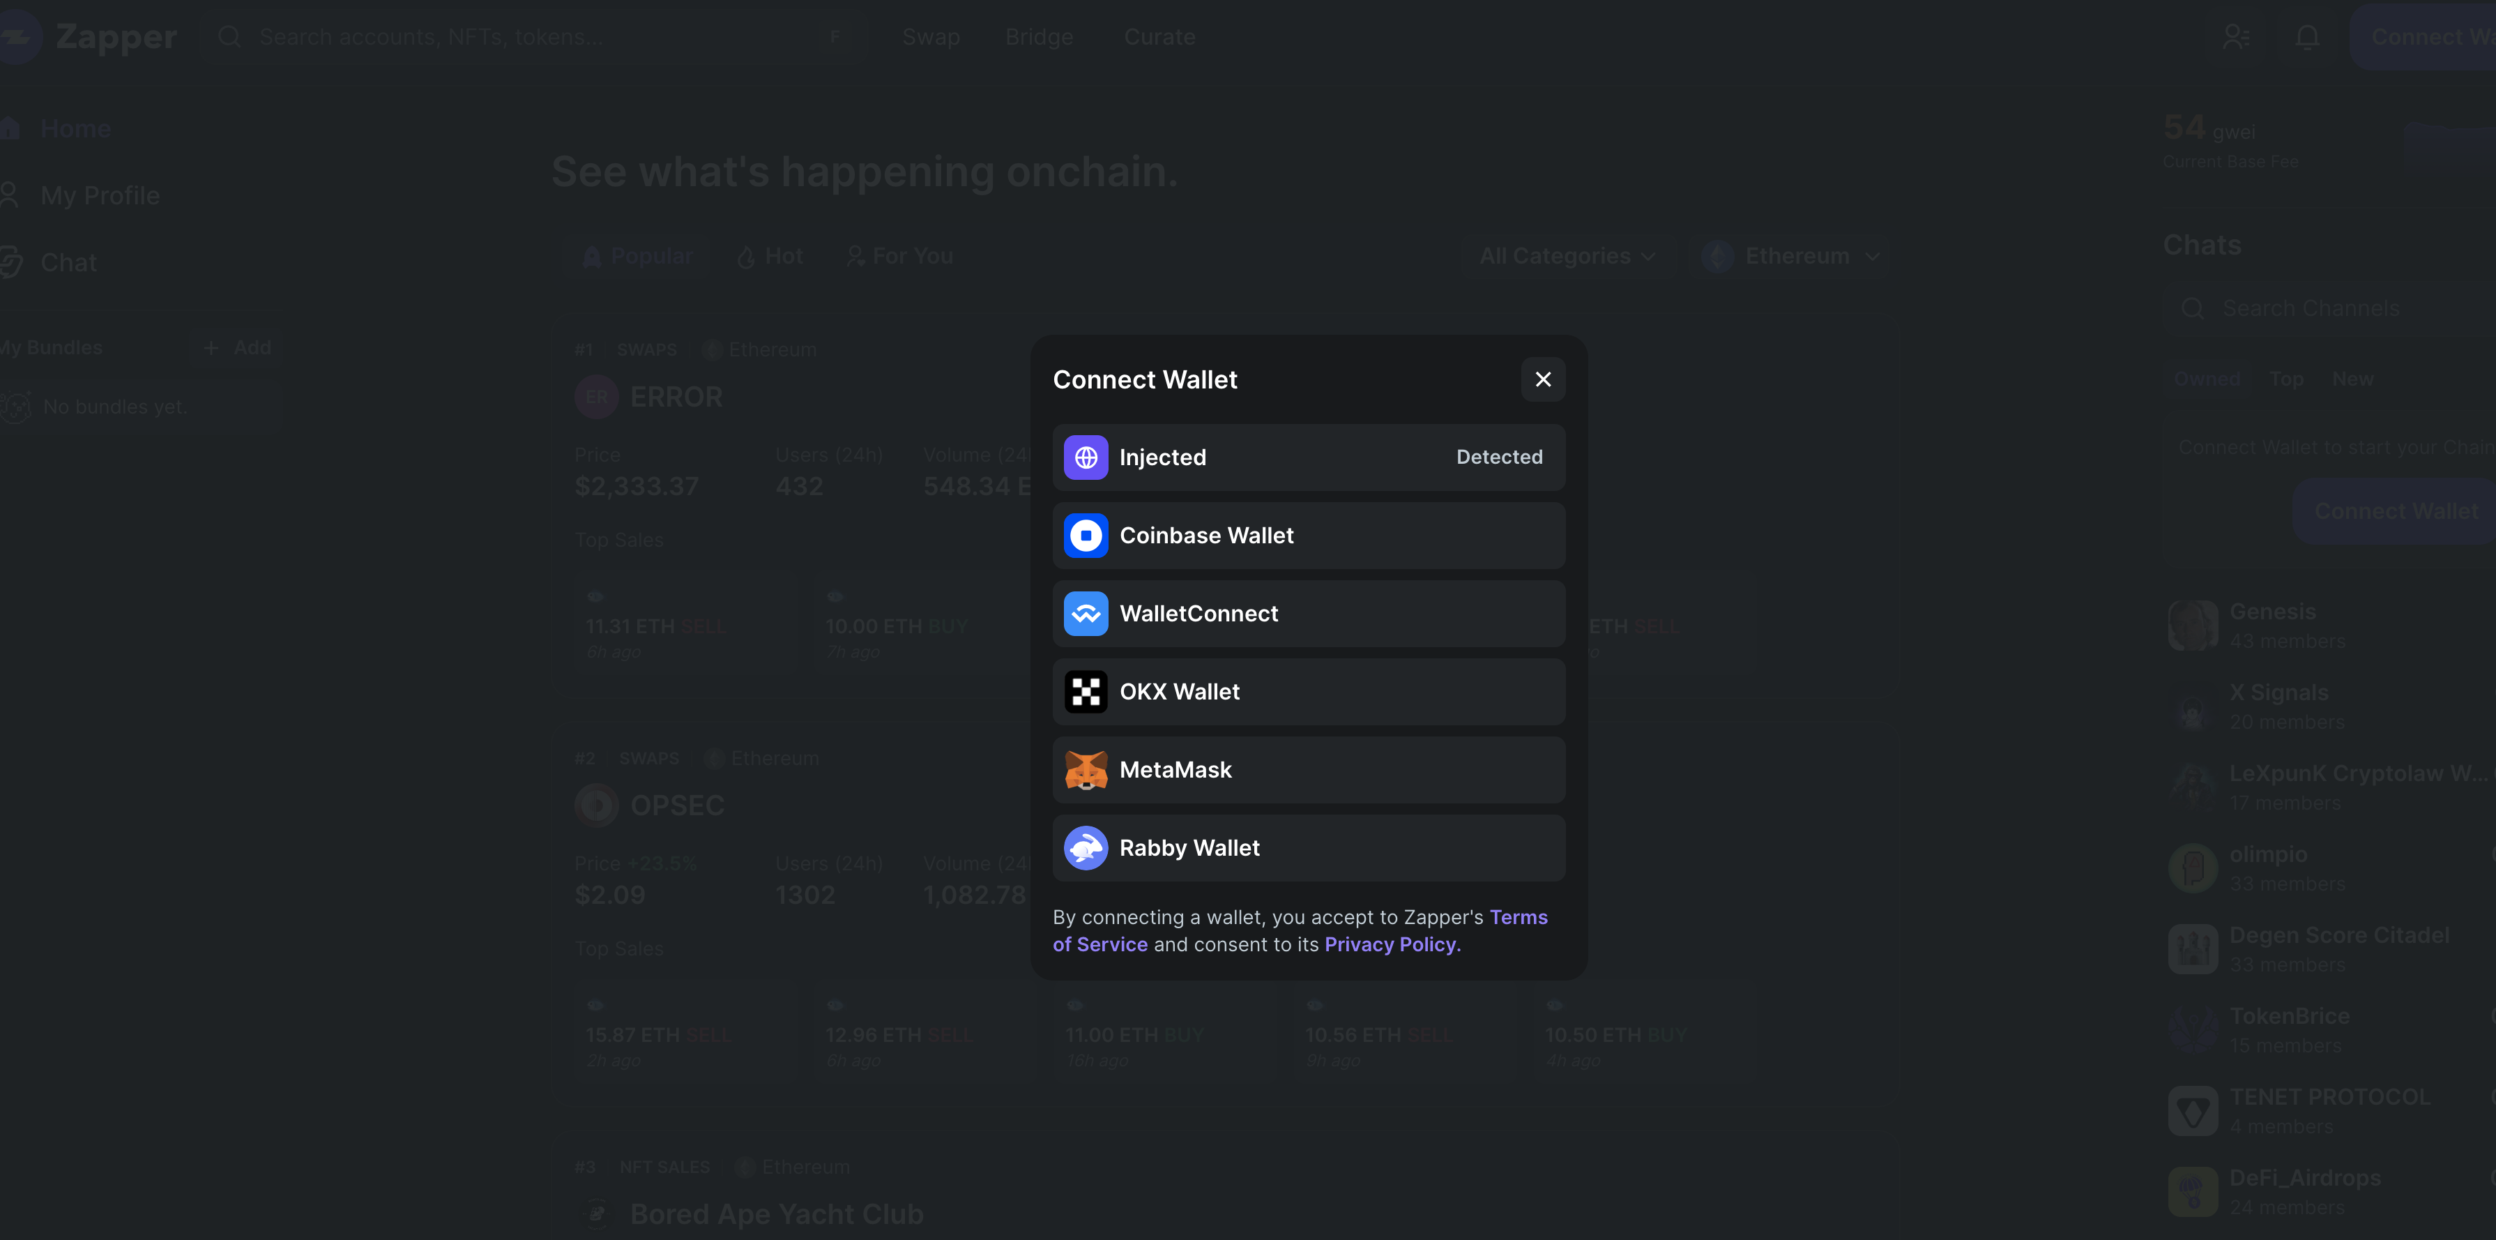Switch to the For You tab
This screenshot has height=1240, width=2496.
[x=899, y=256]
